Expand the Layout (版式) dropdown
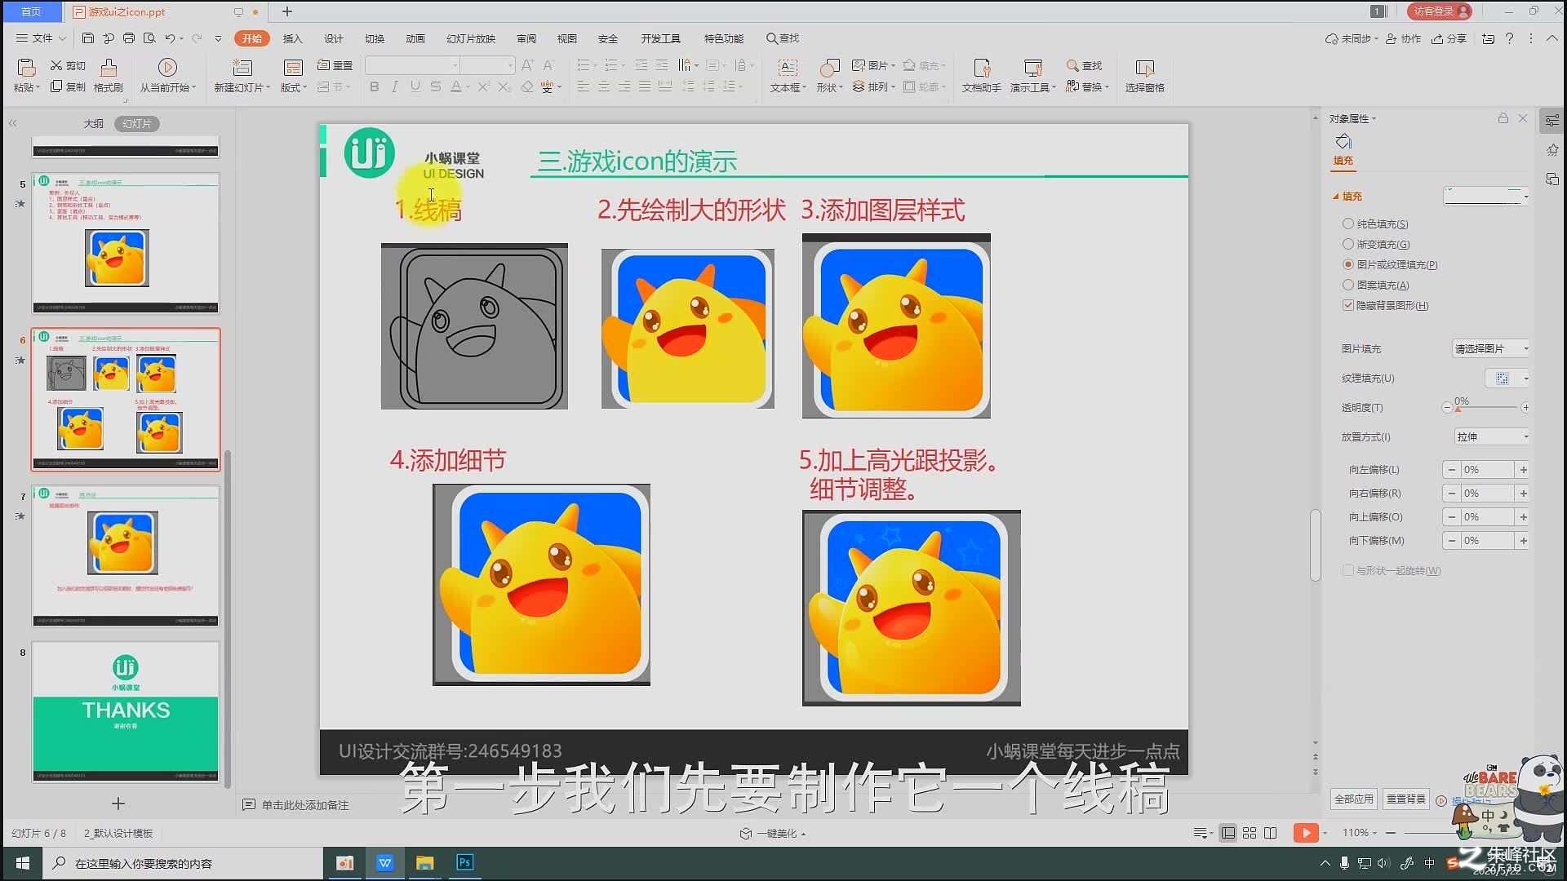Image resolution: width=1567 pixels, height=881 pixels. point(294,87)
